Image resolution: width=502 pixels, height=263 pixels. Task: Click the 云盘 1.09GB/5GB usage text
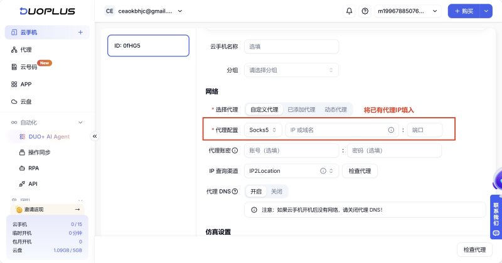click(47, 250)
